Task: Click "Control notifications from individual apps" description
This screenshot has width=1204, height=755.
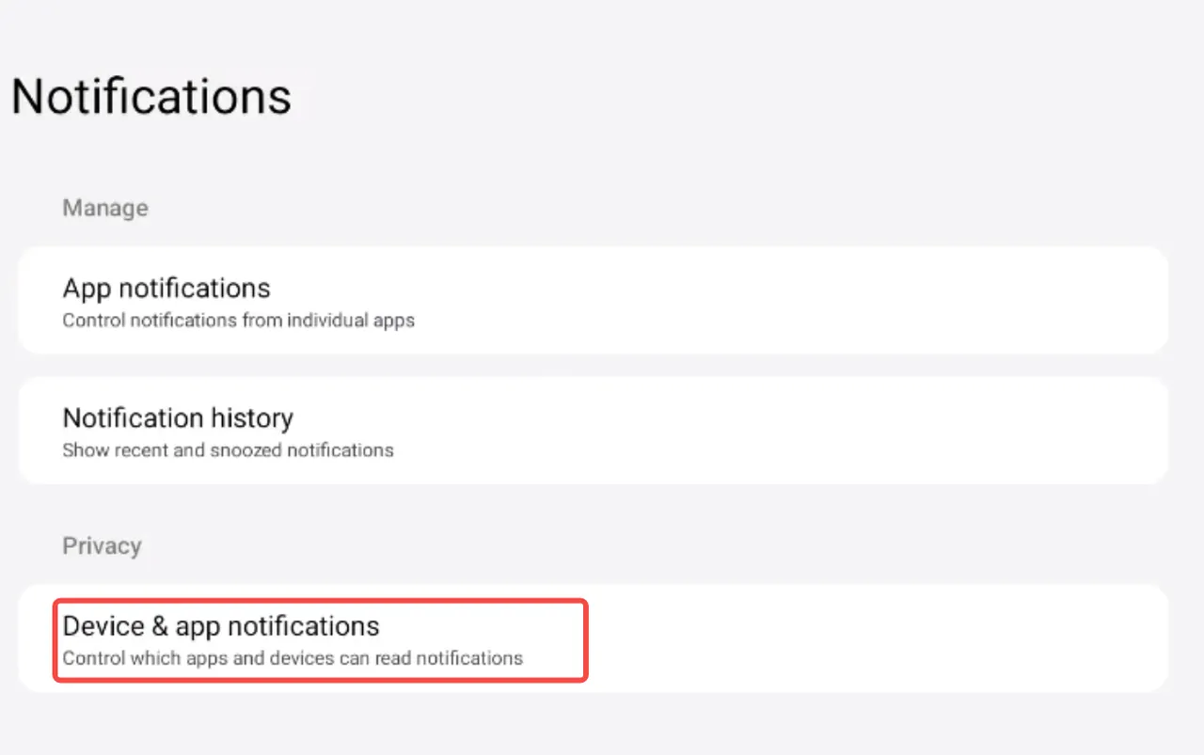Action: 238,321
